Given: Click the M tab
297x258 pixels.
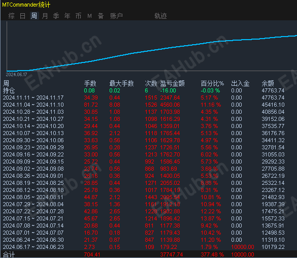Looking at the screenshot, I should (89, 16).
